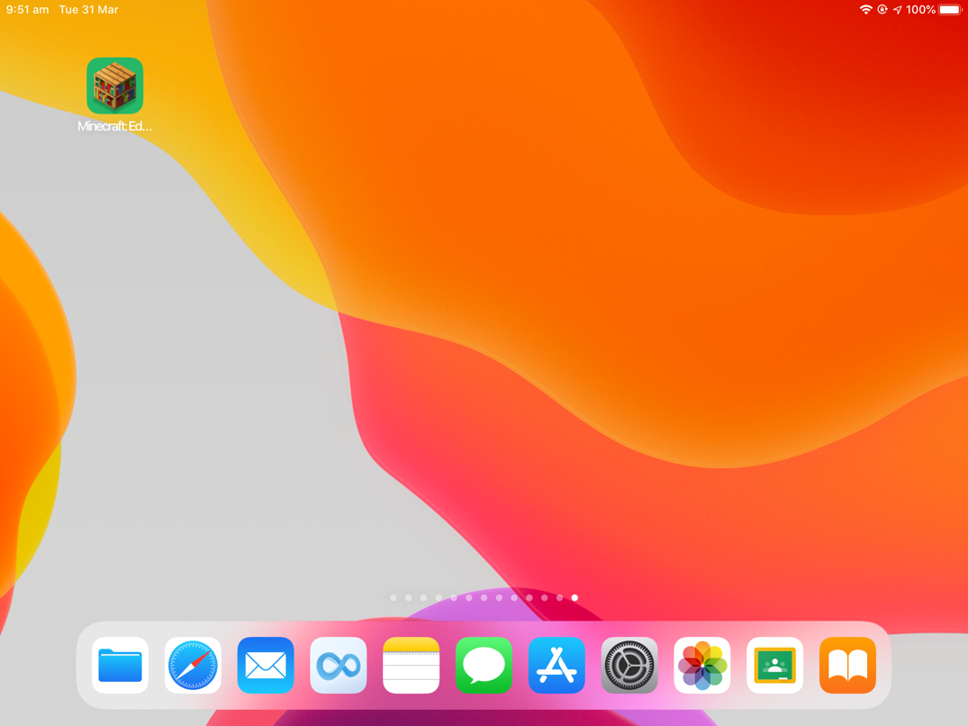The image size is (968, 726).
Task: Tap the Minecraft: Ed... app label
Action: [x=115, y=126]
